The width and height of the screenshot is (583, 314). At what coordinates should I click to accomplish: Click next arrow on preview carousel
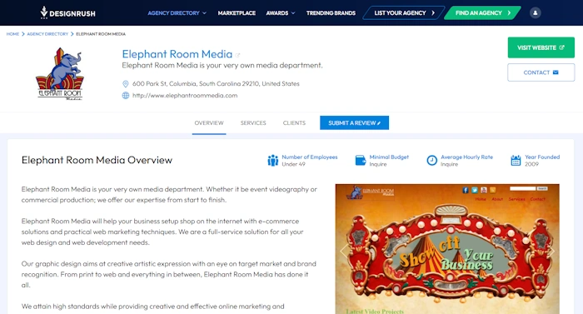(x=551, y=251)
